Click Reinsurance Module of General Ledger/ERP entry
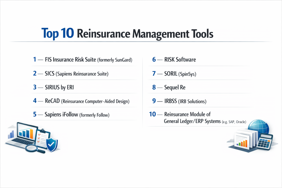This screenshot has width=282, height=188. 198,118
